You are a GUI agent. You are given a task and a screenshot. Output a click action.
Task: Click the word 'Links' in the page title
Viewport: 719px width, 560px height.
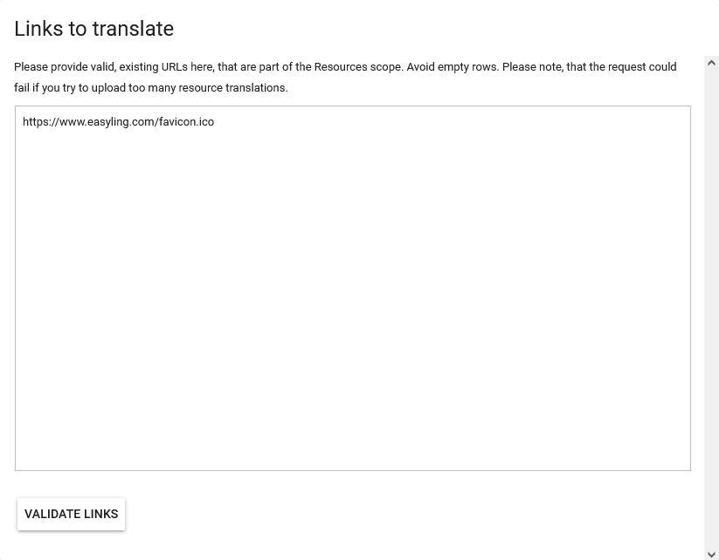click(38, 29)
